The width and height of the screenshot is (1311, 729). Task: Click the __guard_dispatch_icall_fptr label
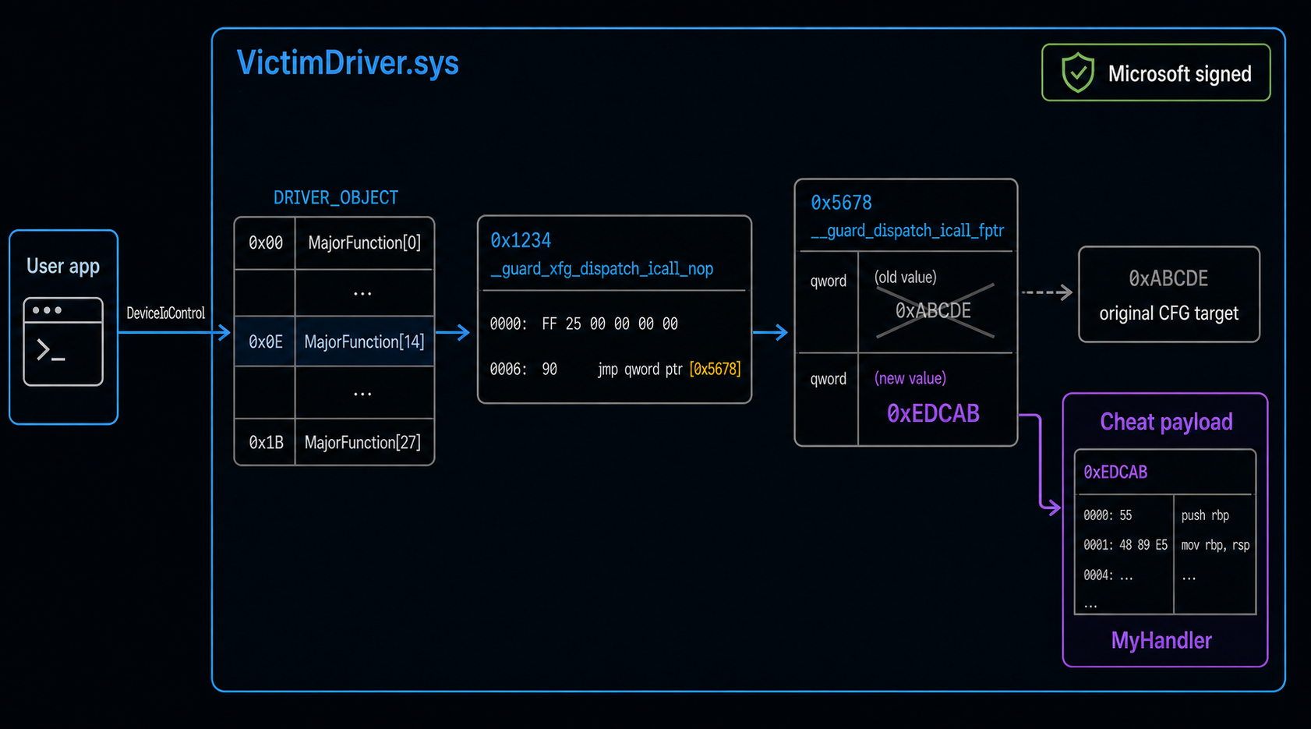(x=907, y=231)
